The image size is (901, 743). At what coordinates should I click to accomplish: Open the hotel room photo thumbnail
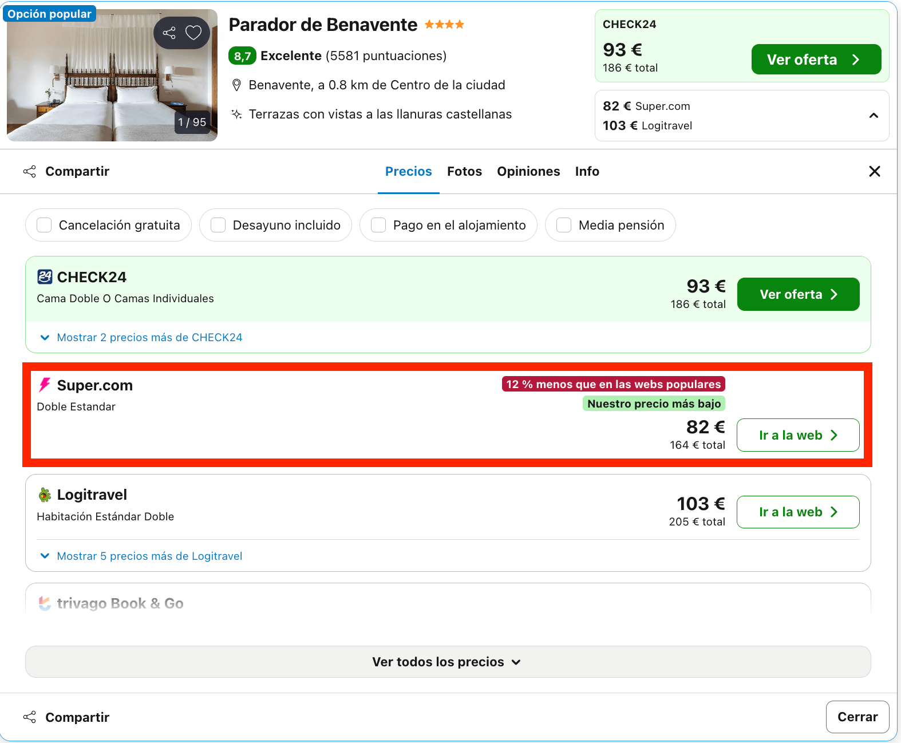(112, 75)
